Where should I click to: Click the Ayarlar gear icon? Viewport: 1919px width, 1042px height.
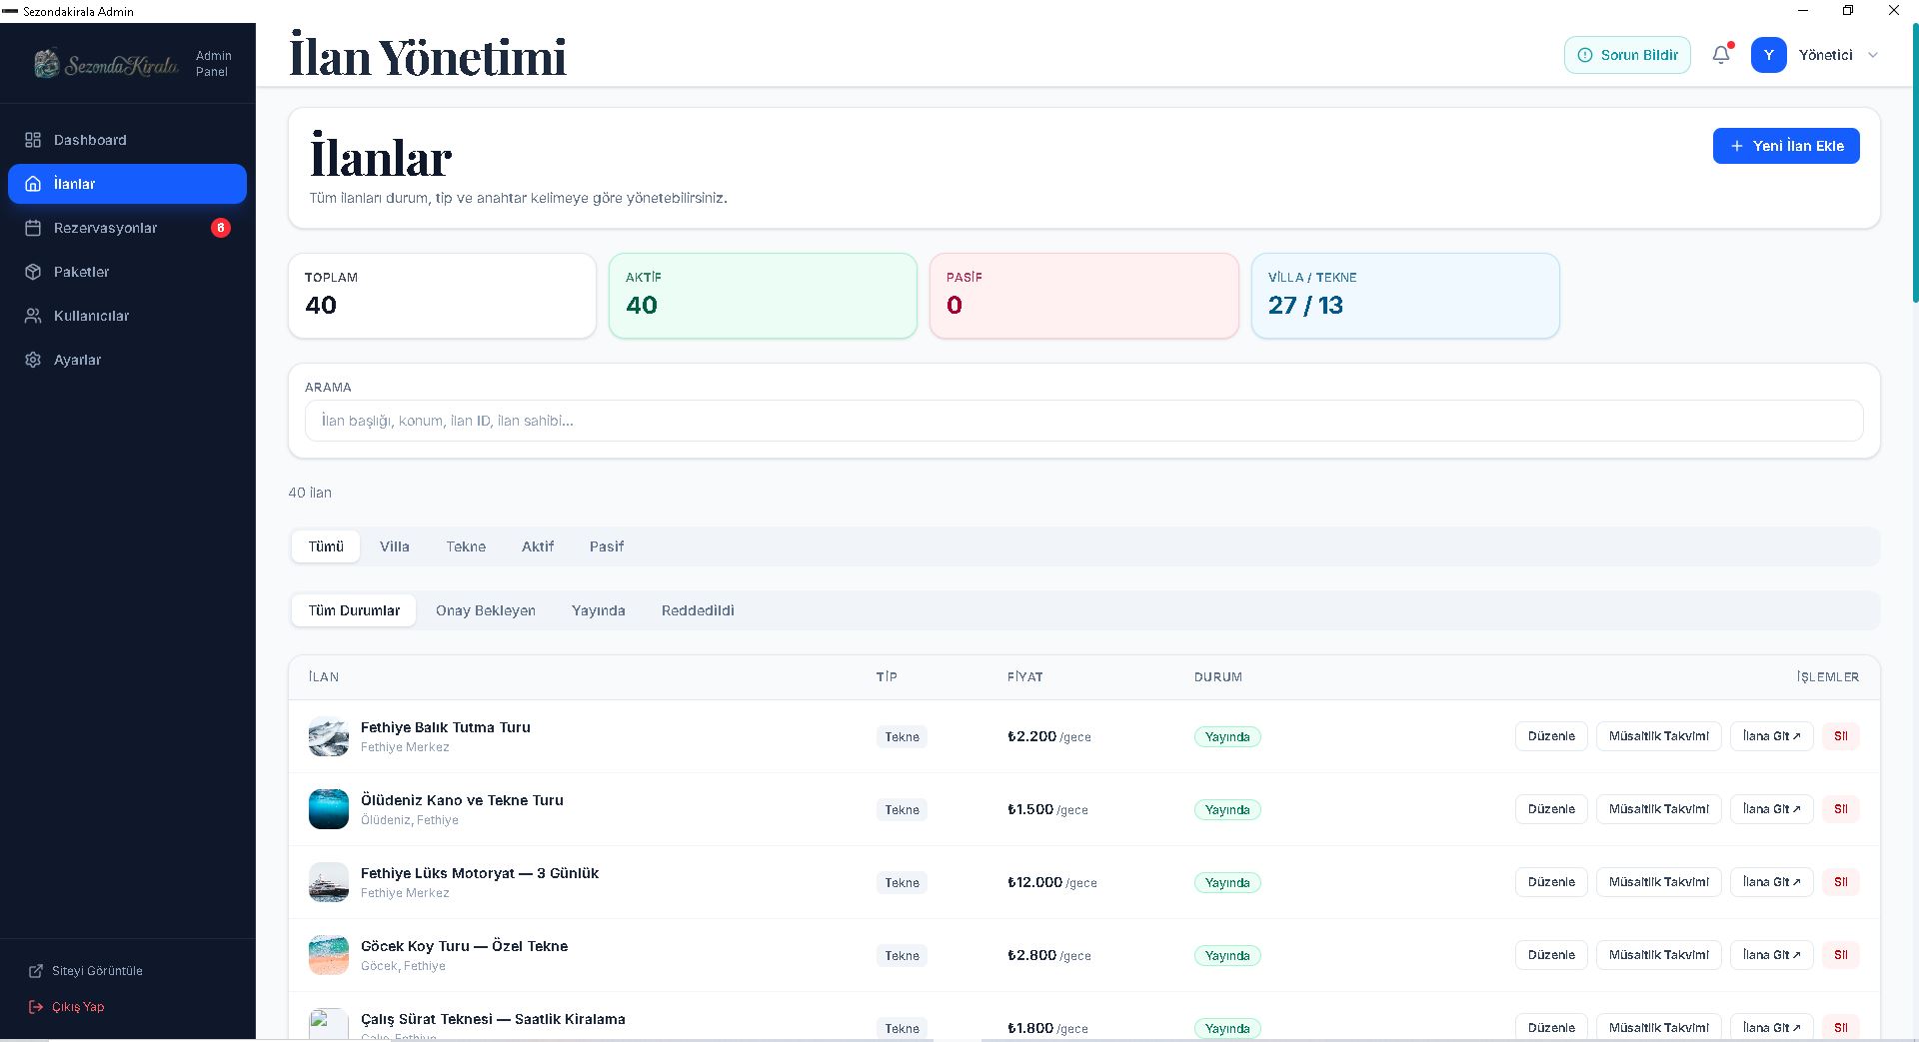pyautogui.click(x=33, y=360)
